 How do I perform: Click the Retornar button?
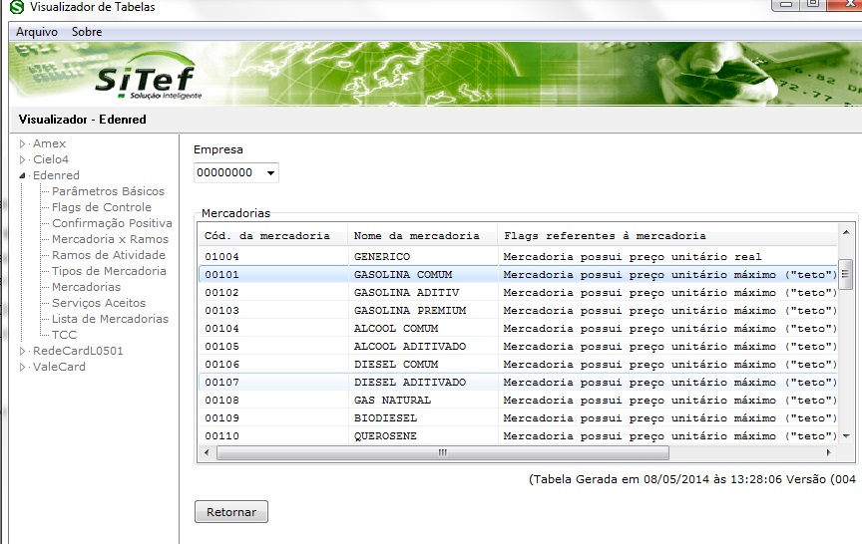tap(231, 512)
